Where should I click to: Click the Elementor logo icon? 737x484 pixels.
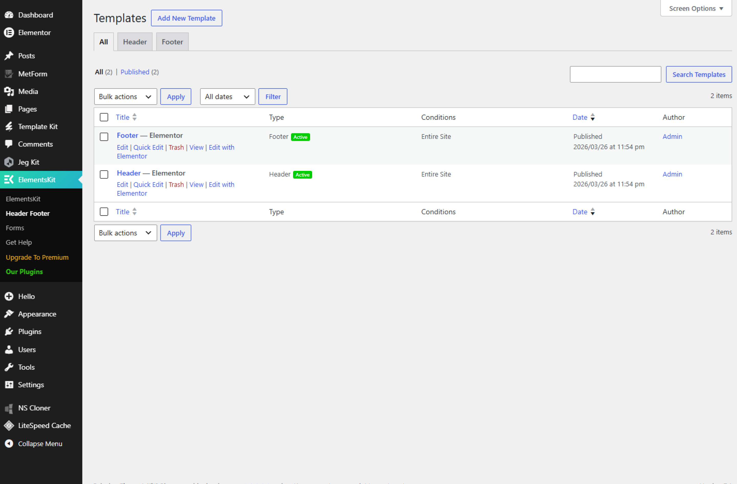pos(9,32)
